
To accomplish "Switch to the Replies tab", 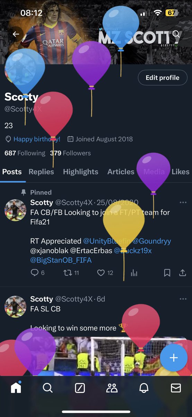I will pos(41,172).
